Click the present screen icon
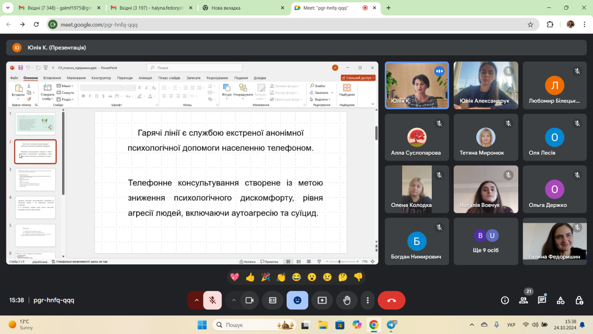 pyautogui.click(x=322, y=300)
